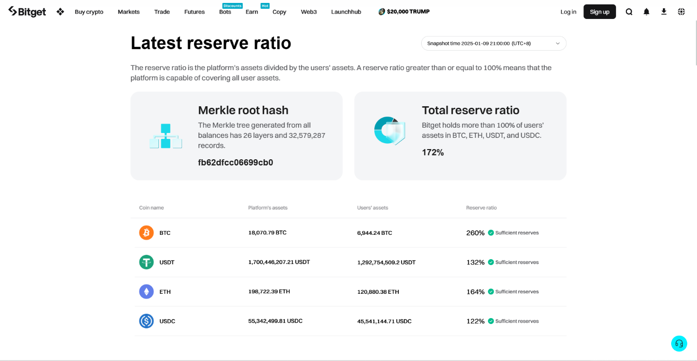This screenshot has width=697, height=361.
Task: Select the BTC coin icon
Action: coord(146,232)
